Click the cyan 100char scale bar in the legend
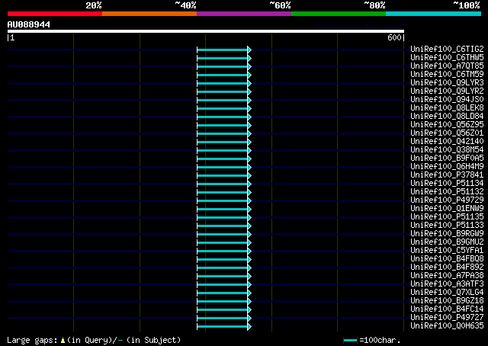Viewport: 488px width, 346px height. click(350, 341)
